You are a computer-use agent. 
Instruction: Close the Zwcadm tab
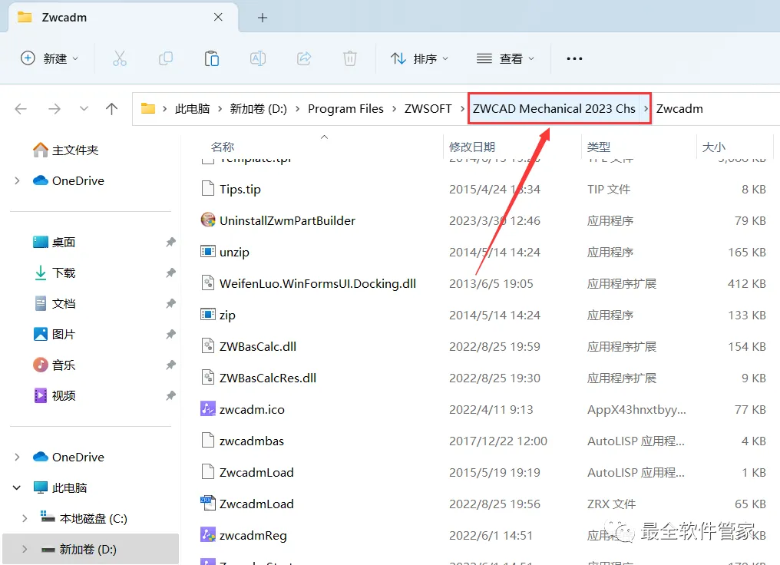tap(218, 18)
